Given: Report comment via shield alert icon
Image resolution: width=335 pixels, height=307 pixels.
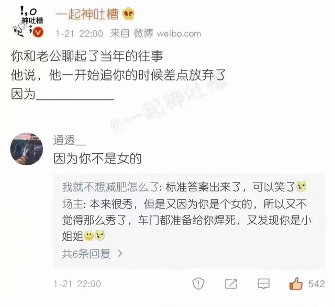Looking at the screenshot, I should click(198, 284).
